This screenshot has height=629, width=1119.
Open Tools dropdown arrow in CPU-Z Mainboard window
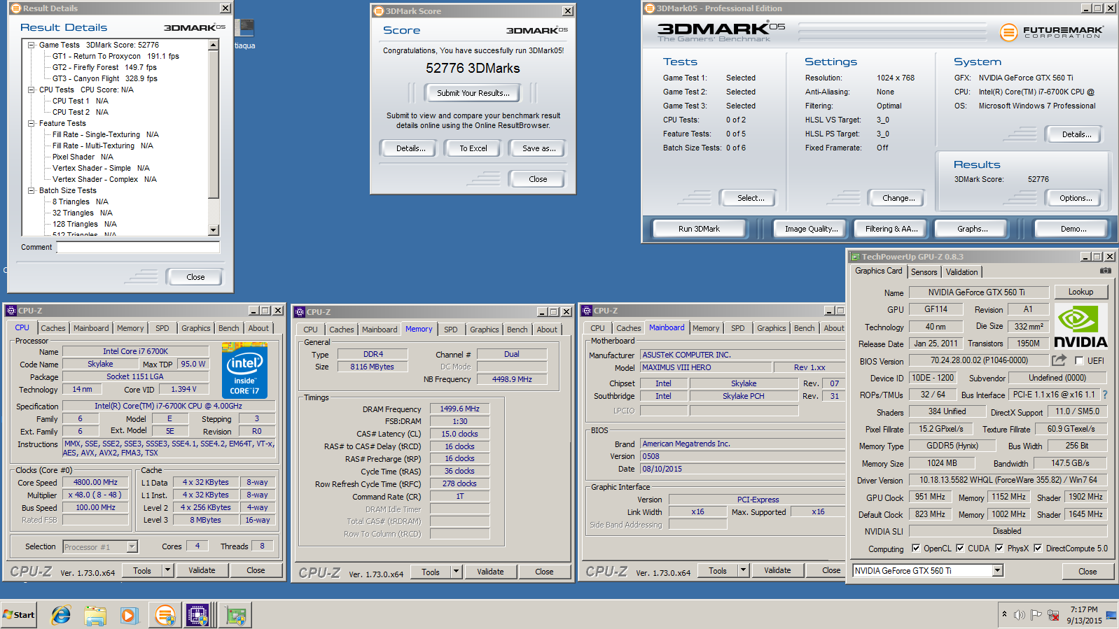click(x=744, y=571)
